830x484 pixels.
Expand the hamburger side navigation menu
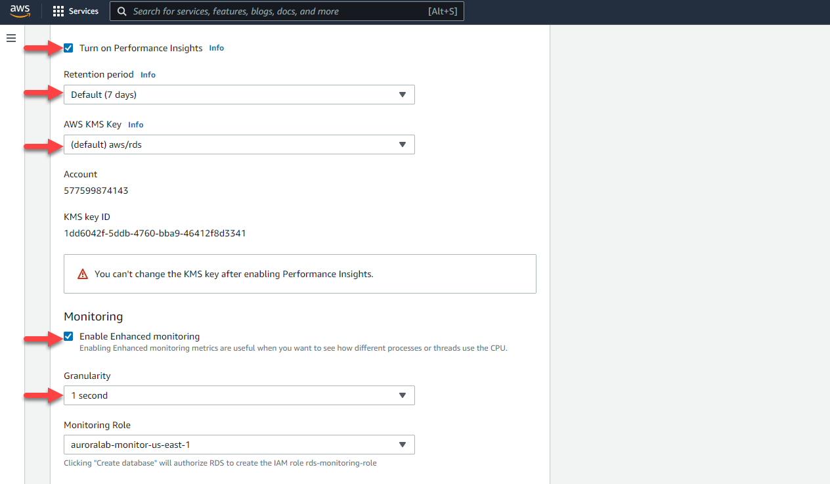pos(11,38)
